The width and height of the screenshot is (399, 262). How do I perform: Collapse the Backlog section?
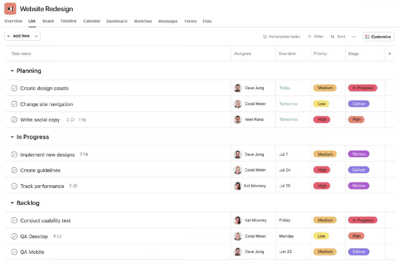tap(12, 203)
